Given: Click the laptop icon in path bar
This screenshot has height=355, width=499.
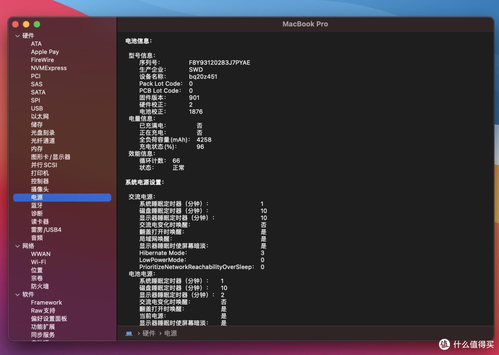Looking at the screenshot, I should pos(129,333).
